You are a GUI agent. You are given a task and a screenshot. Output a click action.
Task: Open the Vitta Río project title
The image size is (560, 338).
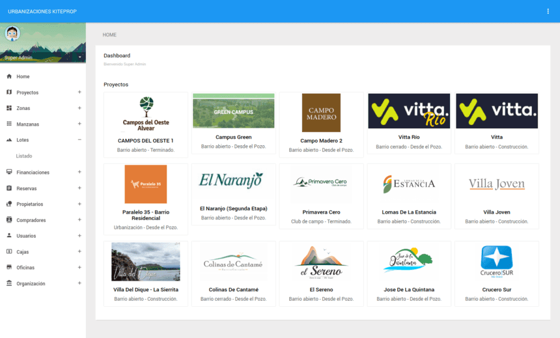(x=409, y=137)
